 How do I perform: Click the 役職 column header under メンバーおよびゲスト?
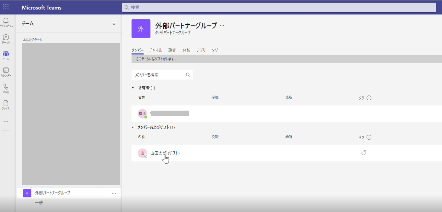click(x=215, y=137)
